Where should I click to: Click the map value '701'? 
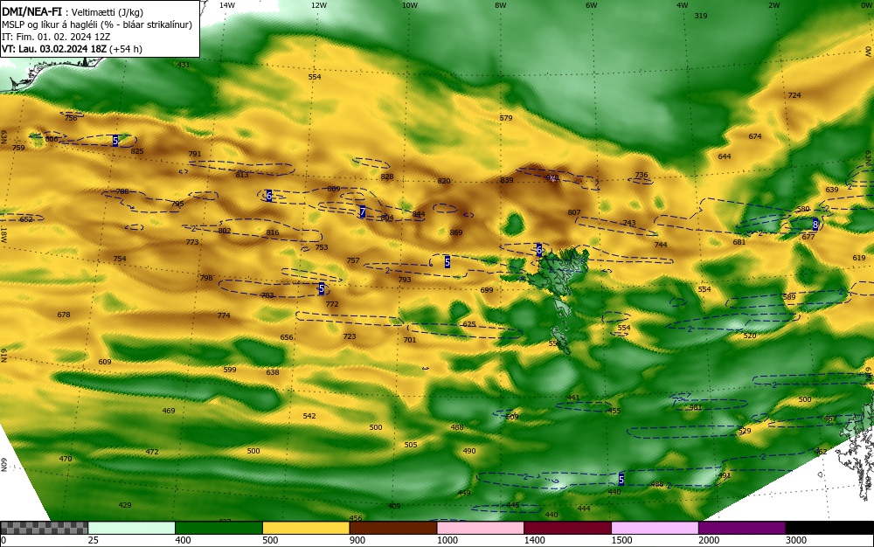point(410,340)
